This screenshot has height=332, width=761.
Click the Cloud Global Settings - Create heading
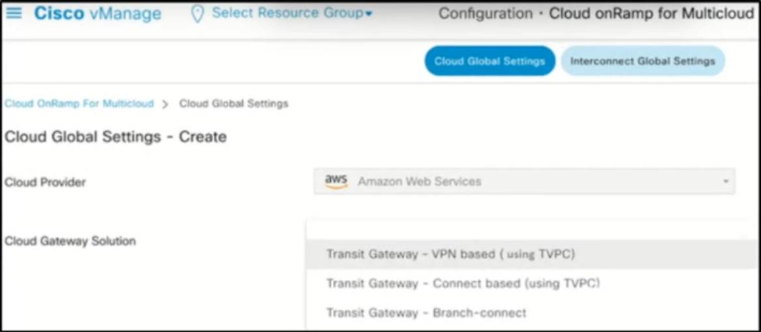pos(116,137)
